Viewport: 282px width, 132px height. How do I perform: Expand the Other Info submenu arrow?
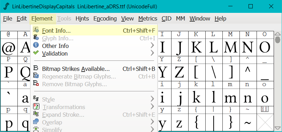(x=153, y=46)
